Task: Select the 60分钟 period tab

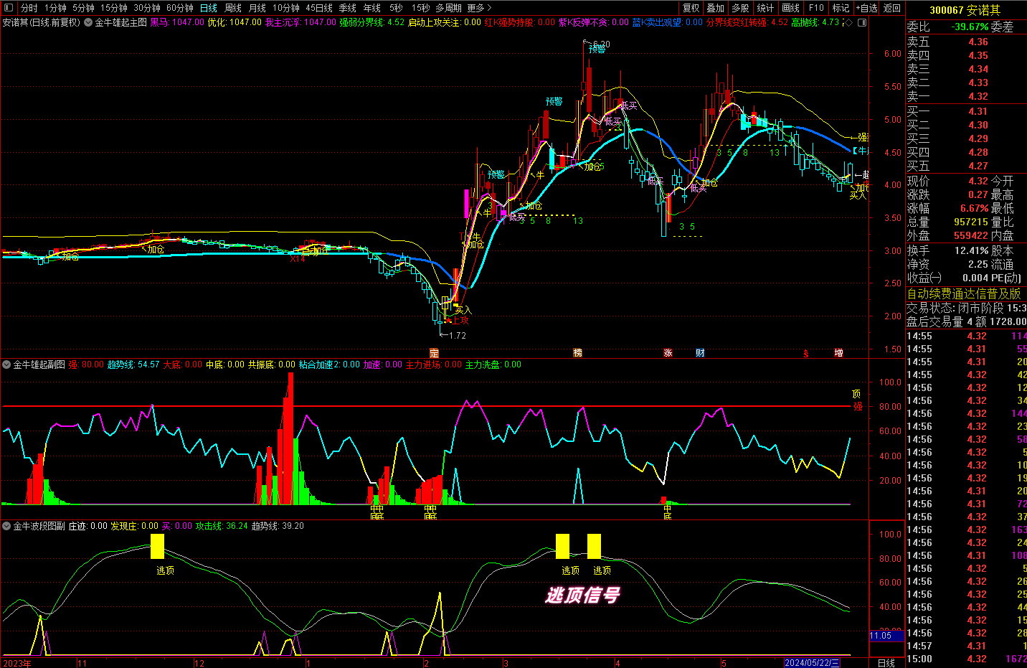Action: click(x=179, y=8)
